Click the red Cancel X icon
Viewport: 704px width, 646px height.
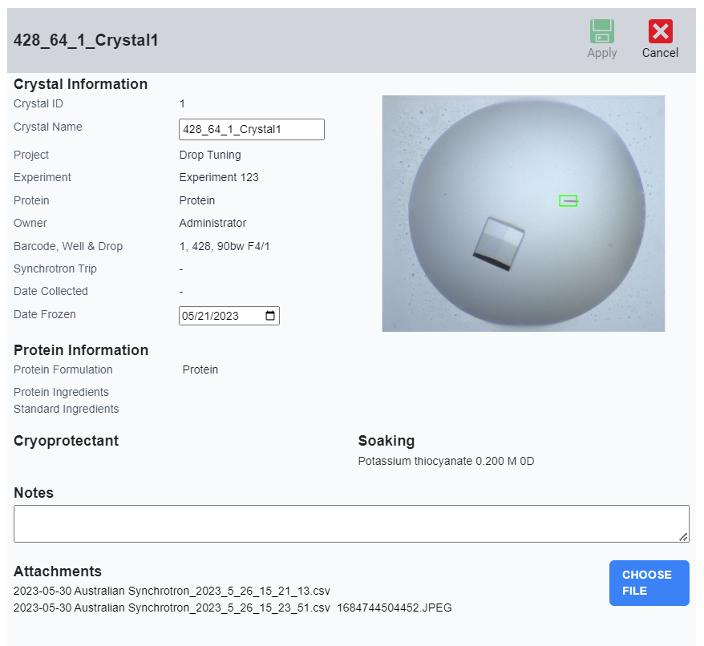click(660, 32)
